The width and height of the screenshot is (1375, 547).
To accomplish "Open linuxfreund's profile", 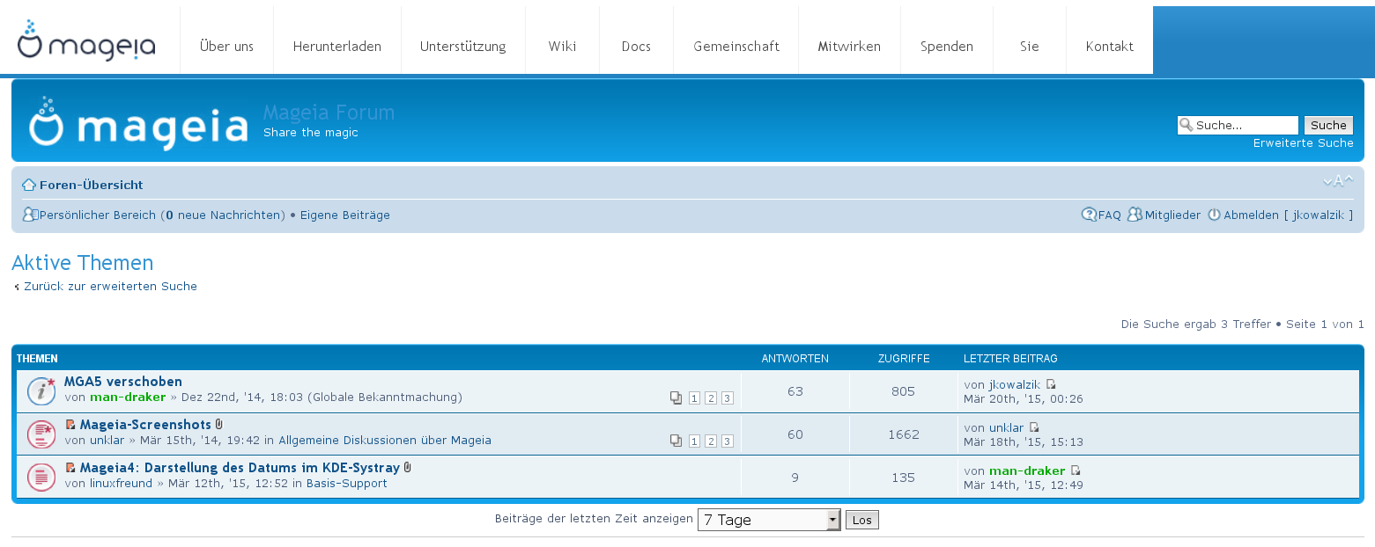I will tap(121, 483).
